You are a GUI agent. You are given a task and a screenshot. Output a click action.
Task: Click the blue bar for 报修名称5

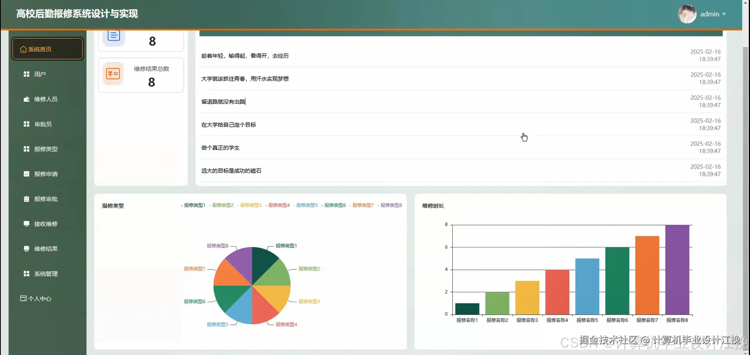pos(587,287)
